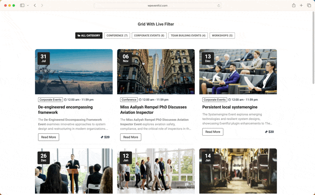
Task: Click clock icon on Persistent systemengine card
Action: pos(230,100)
